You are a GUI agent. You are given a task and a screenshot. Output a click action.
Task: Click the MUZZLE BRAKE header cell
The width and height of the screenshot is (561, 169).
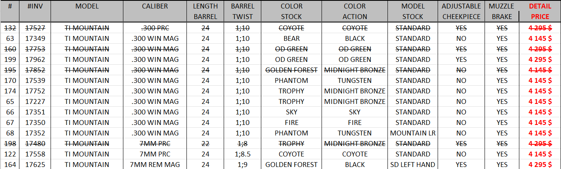[x=502, y=11]
